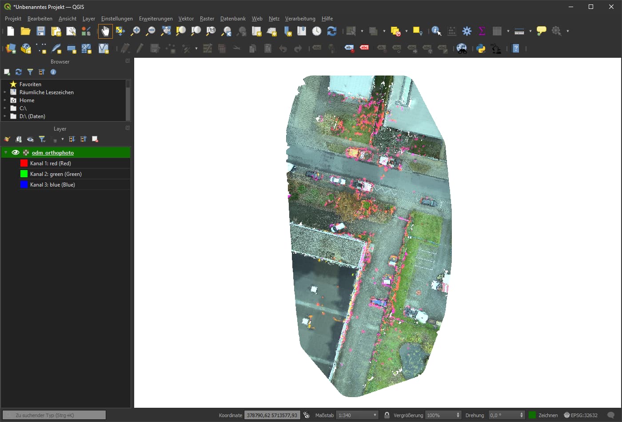This screenshot has height=422, width=622.
Task: Activate the Identify Features tool
Action: coord(436,31)
